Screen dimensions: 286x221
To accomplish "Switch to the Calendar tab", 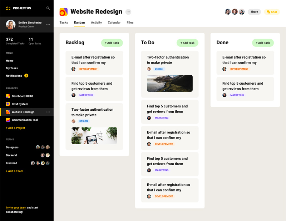I will coord(114,22).
